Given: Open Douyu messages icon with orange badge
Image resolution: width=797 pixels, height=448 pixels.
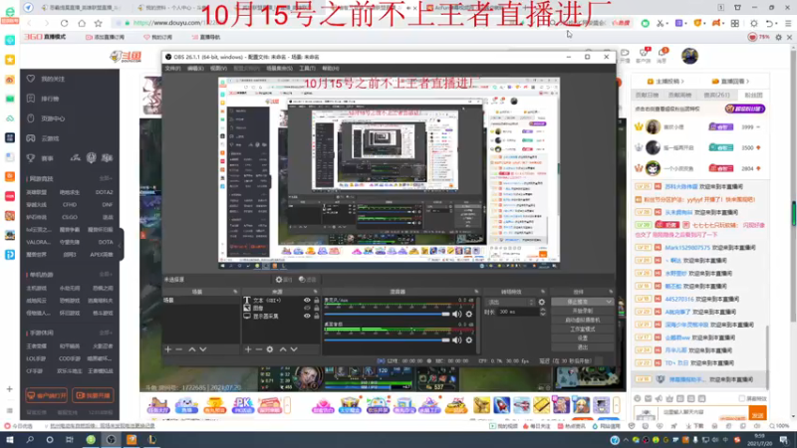Looking at the screenshot, I should coord(663,54).
